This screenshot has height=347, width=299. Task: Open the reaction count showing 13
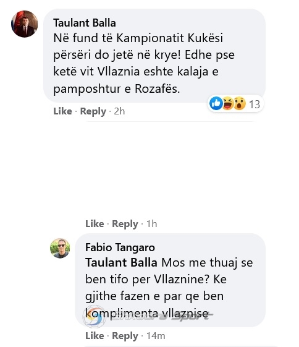tap(255, 105)
